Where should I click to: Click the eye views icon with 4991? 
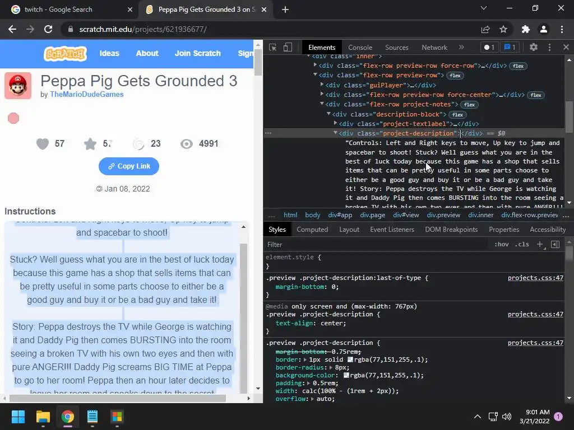coord(186,144)
